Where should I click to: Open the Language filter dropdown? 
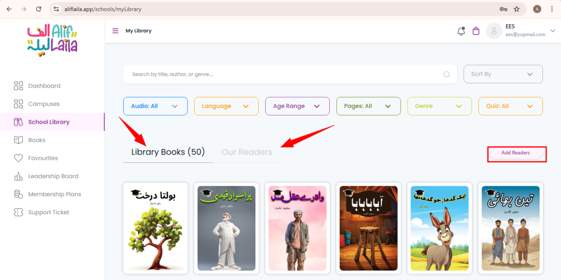(x=226, y=106)
